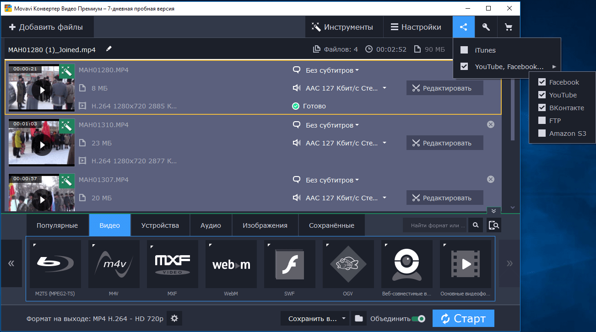Click the shopping cart icon
This screenshot has width=596, height=332.
pos(508,27)
